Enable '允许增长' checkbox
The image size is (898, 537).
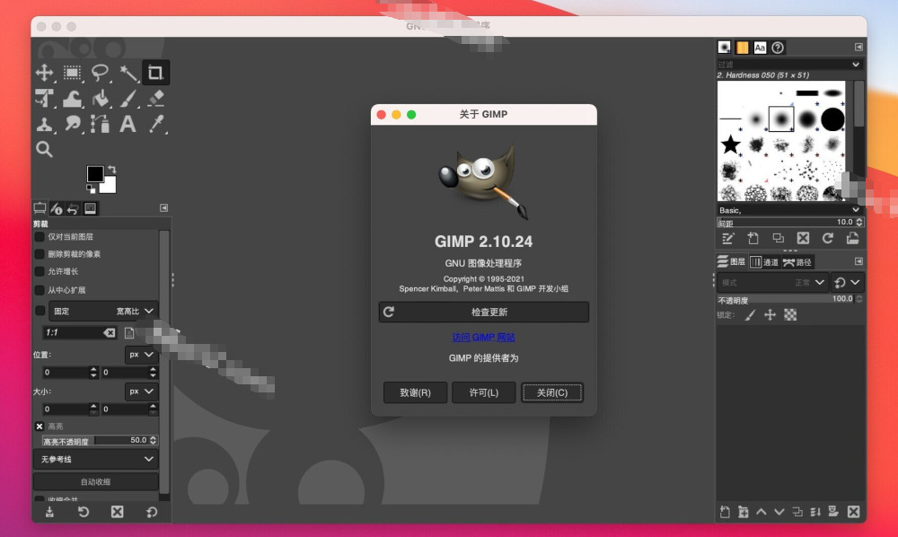(40, 271)
